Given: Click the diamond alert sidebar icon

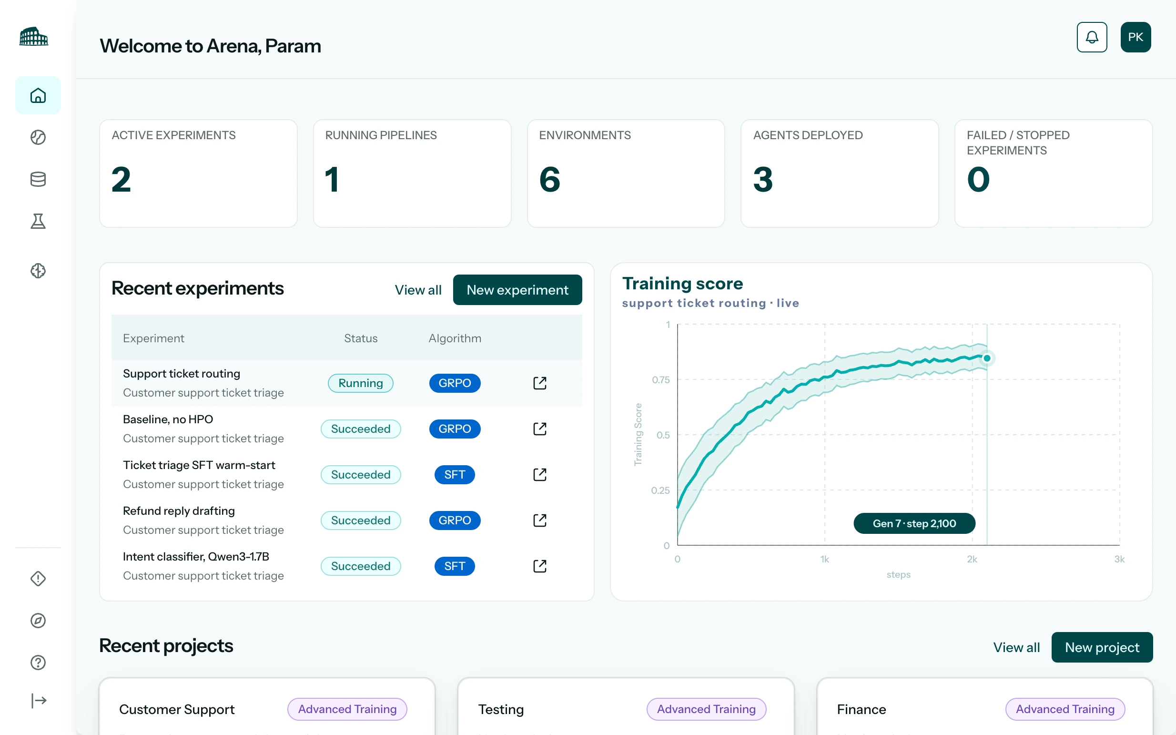Looking at the screenshot, I should (38, 579).
